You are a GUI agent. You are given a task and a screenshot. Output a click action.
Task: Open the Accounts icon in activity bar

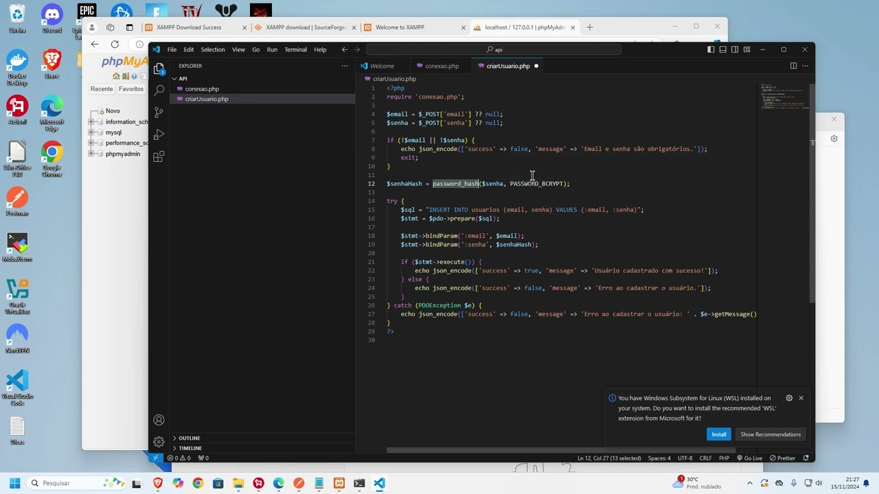coord(159,420)
